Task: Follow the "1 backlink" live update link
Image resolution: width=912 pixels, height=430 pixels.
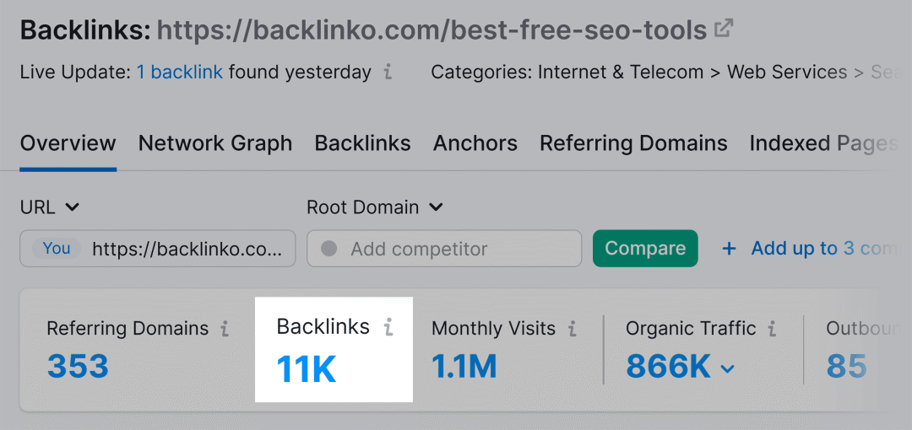Action: coord(180,73)
